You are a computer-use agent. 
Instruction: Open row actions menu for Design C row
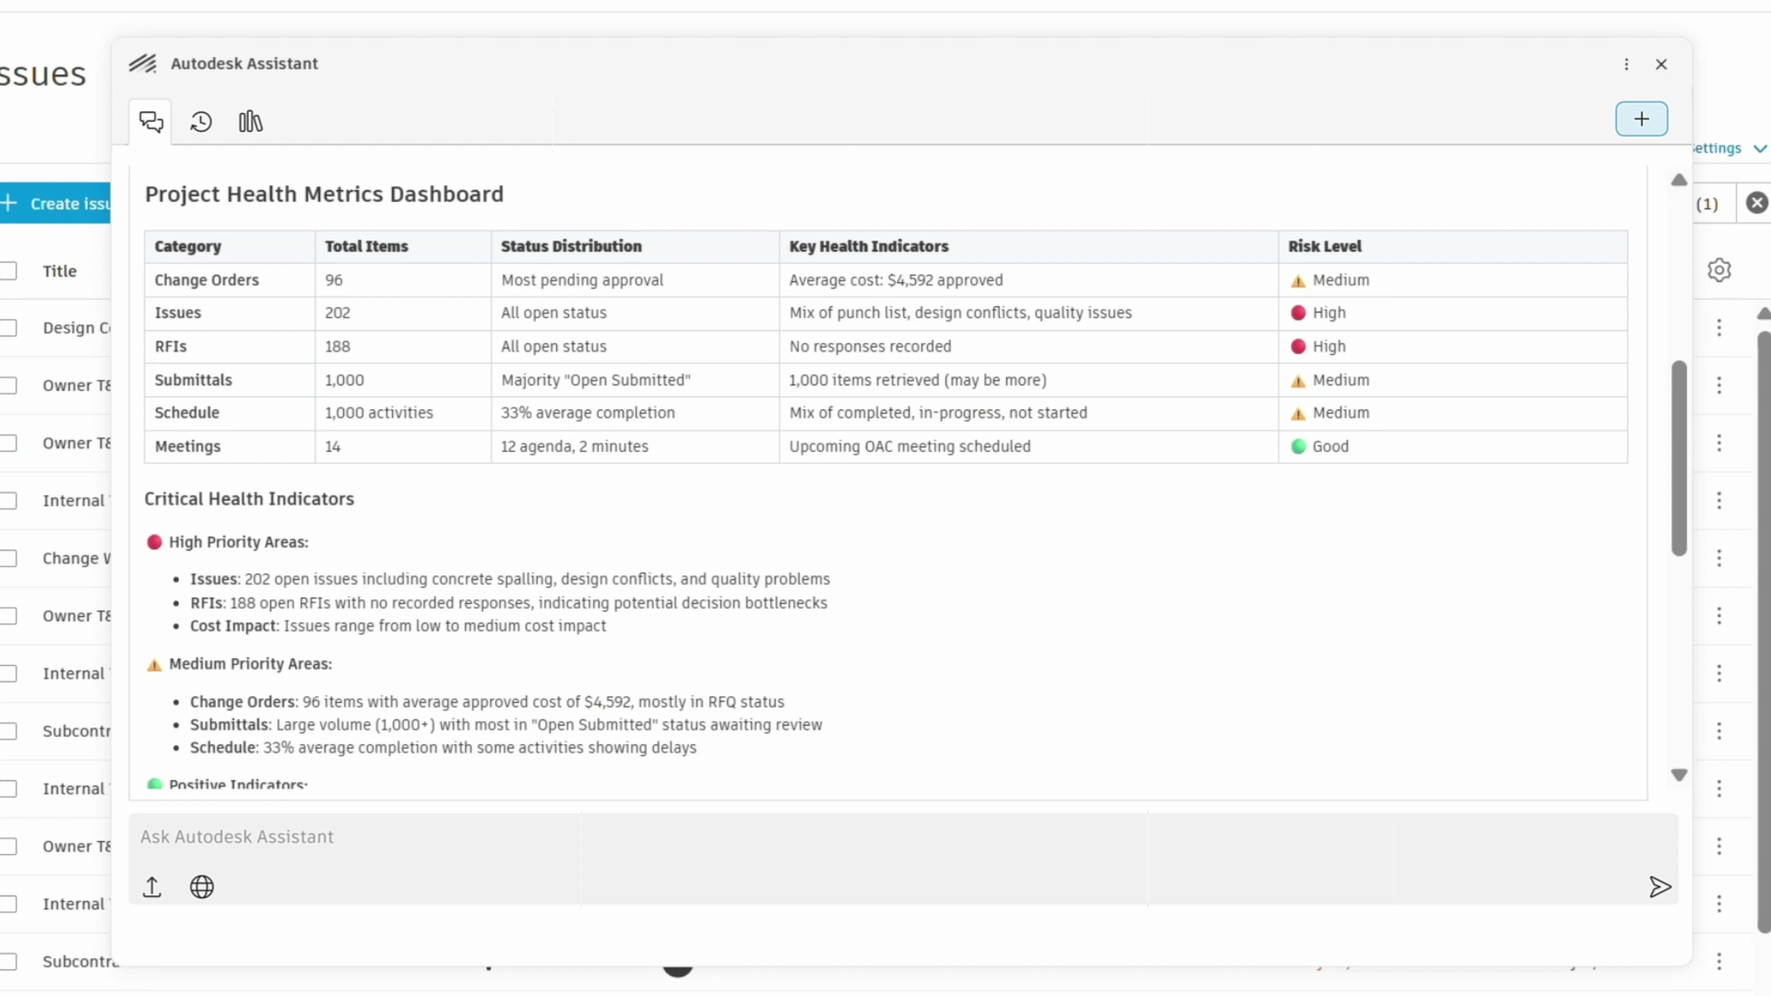pos(1719,328)
